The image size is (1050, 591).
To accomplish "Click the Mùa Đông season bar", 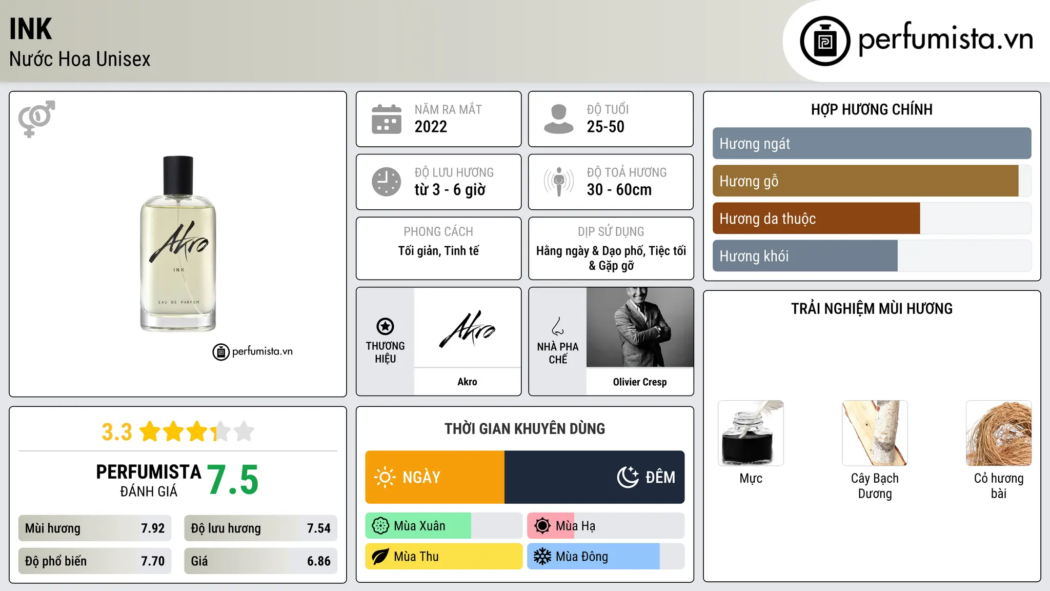I will (x=606, y=557).
